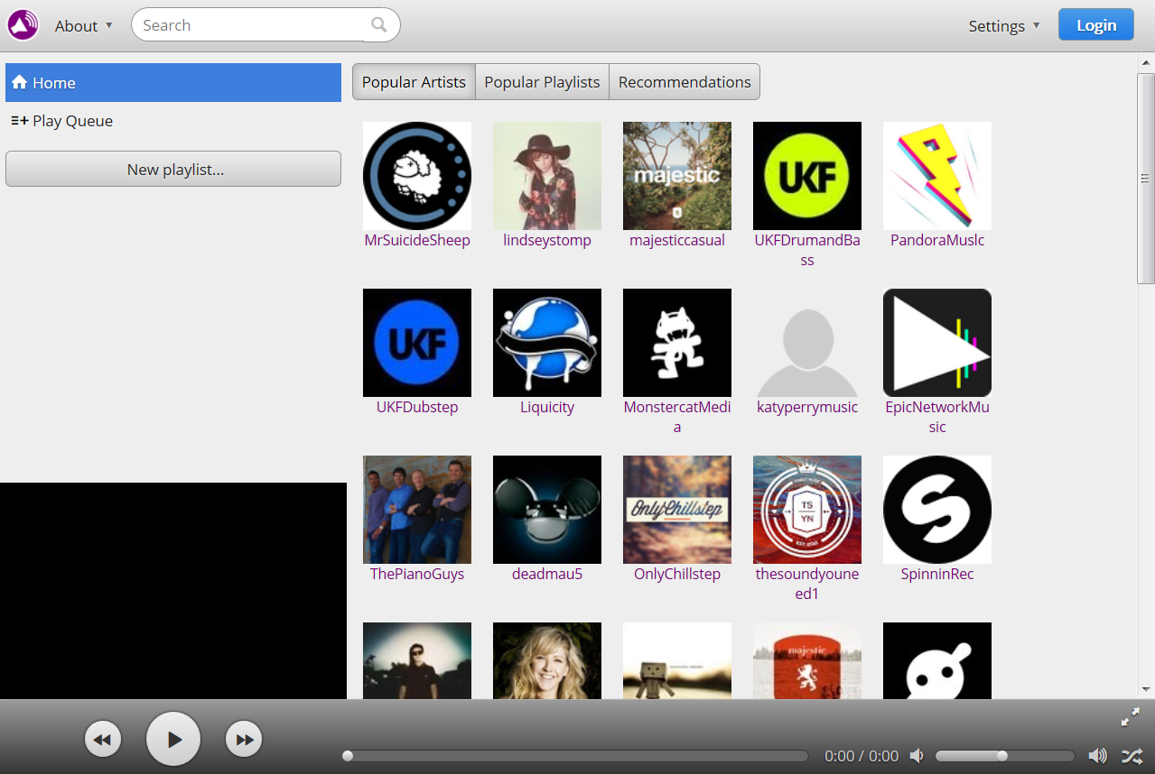Open the thesoundyouneed1 TSYN logo thumbnail
This screenshot has width=1155, height=774.
pyautogui.click(x=807, y=510)
